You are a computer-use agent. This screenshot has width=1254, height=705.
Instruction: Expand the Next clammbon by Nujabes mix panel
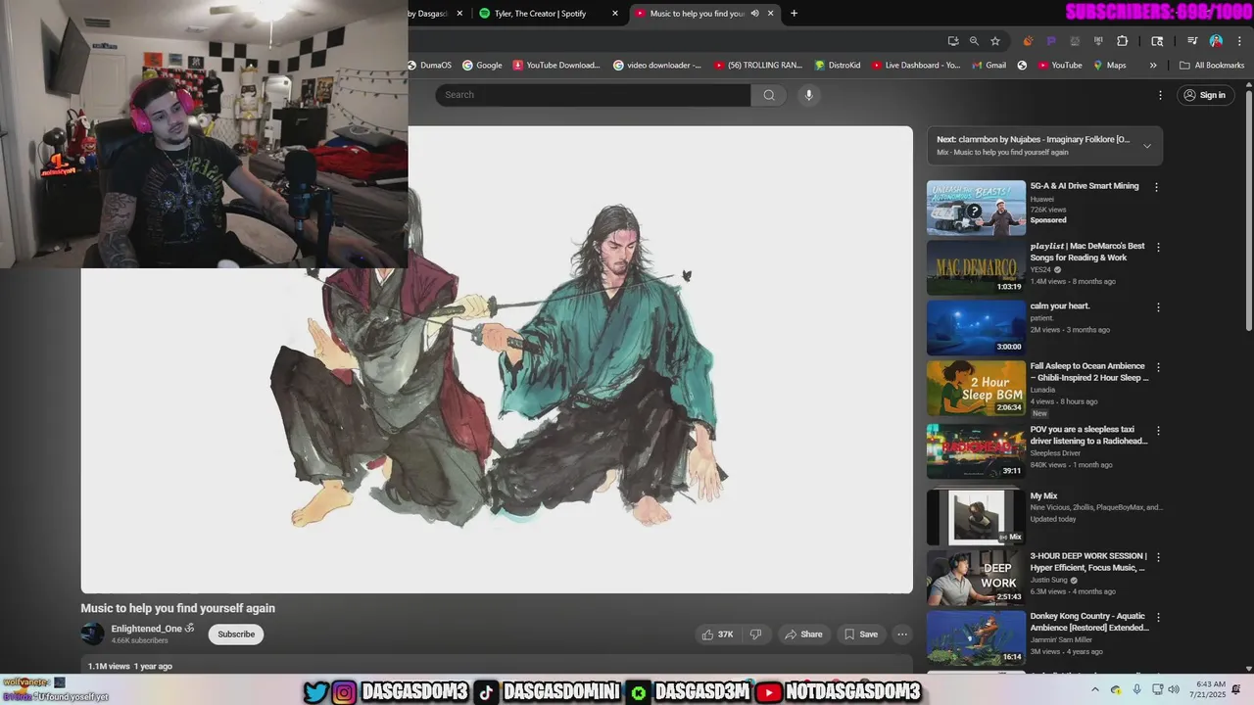pos(1147,146)
